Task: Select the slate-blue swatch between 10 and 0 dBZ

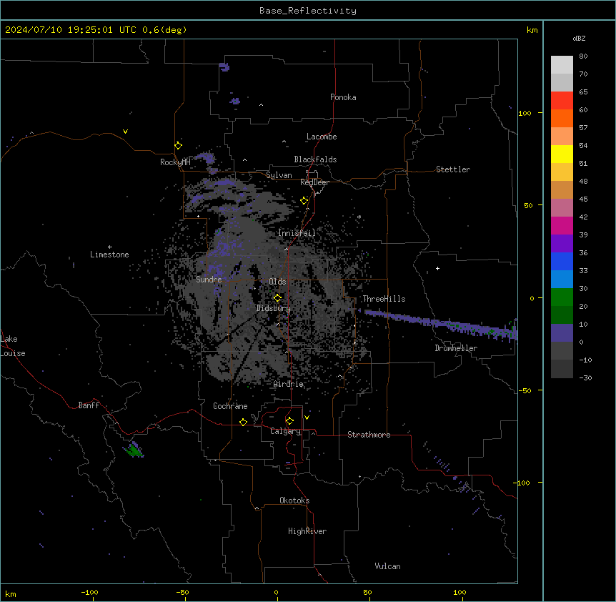Action: click(562, 333)
